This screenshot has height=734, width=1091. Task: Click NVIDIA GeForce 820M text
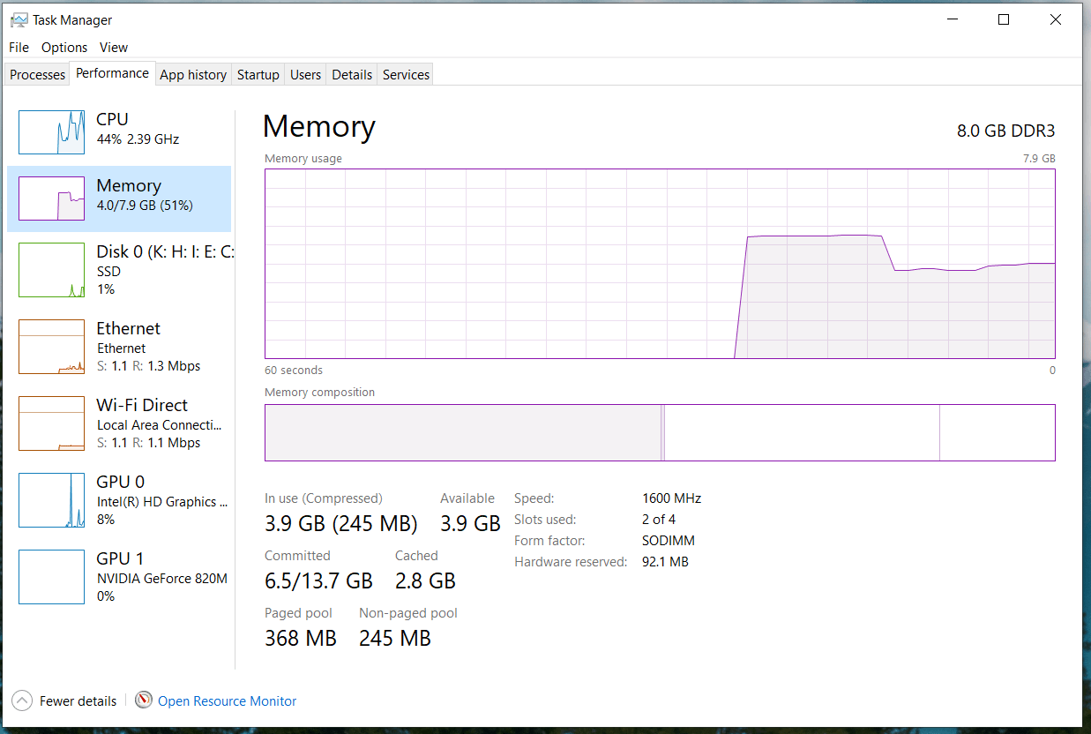(162, 579)
